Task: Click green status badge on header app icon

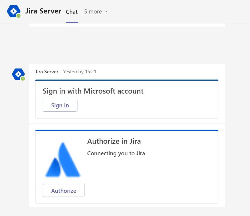Action: [x=18, y=16]
